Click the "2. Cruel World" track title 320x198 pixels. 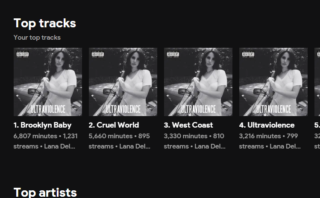(x=114, y=125)
